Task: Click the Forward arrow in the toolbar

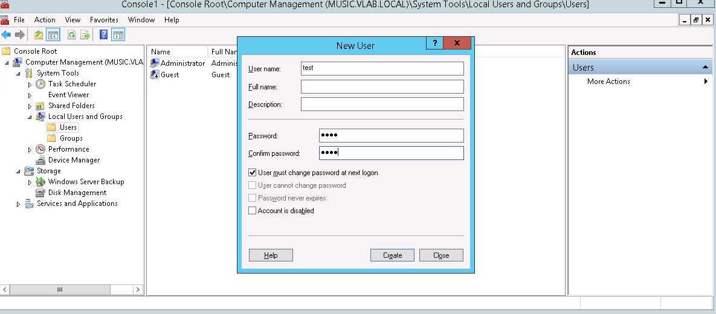Action: click(x=19, y=34)
